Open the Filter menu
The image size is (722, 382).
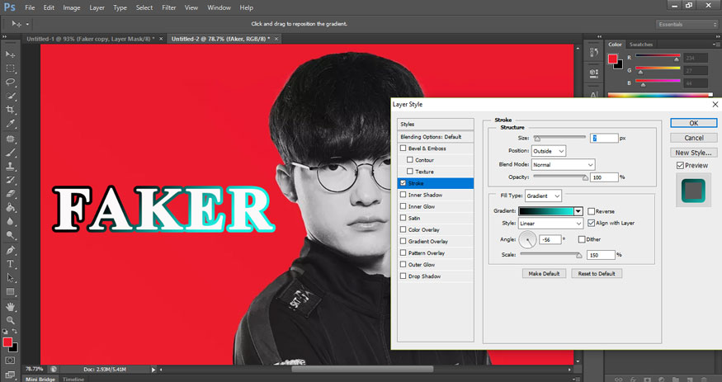[169, 7]
